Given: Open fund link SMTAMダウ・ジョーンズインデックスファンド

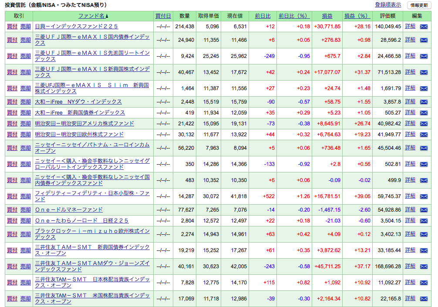Looking at the screenshot, I should 92,267.
